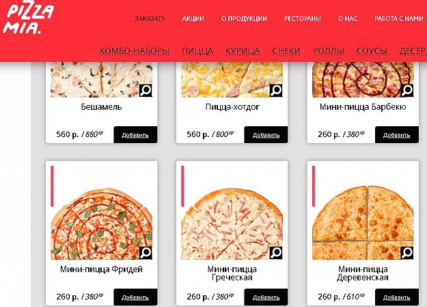Open magnifier on Бешамель pizza image

(146, 90)
